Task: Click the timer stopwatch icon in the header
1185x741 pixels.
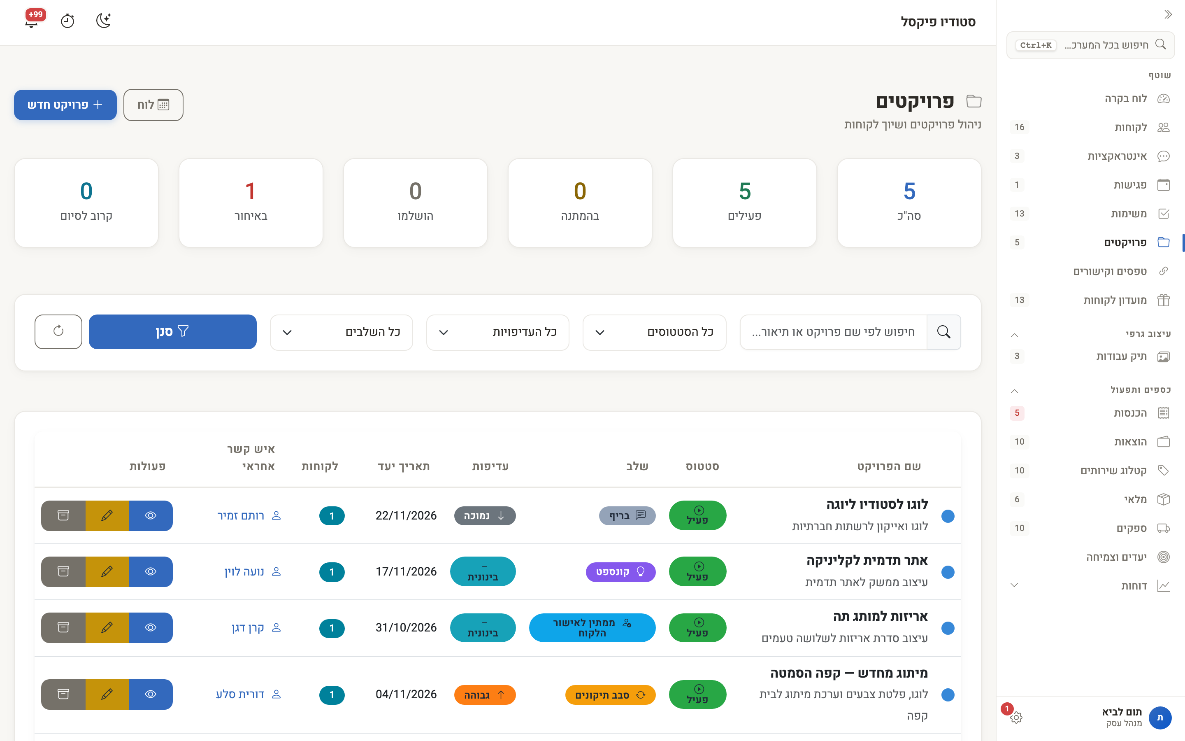Action: coord(67,21)
